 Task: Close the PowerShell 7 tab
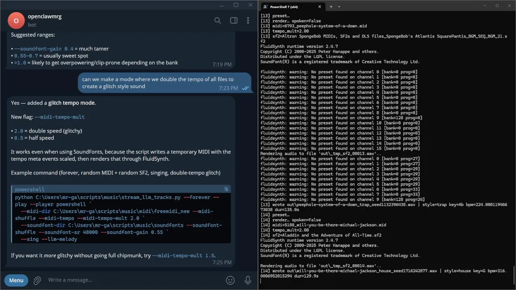320,6
